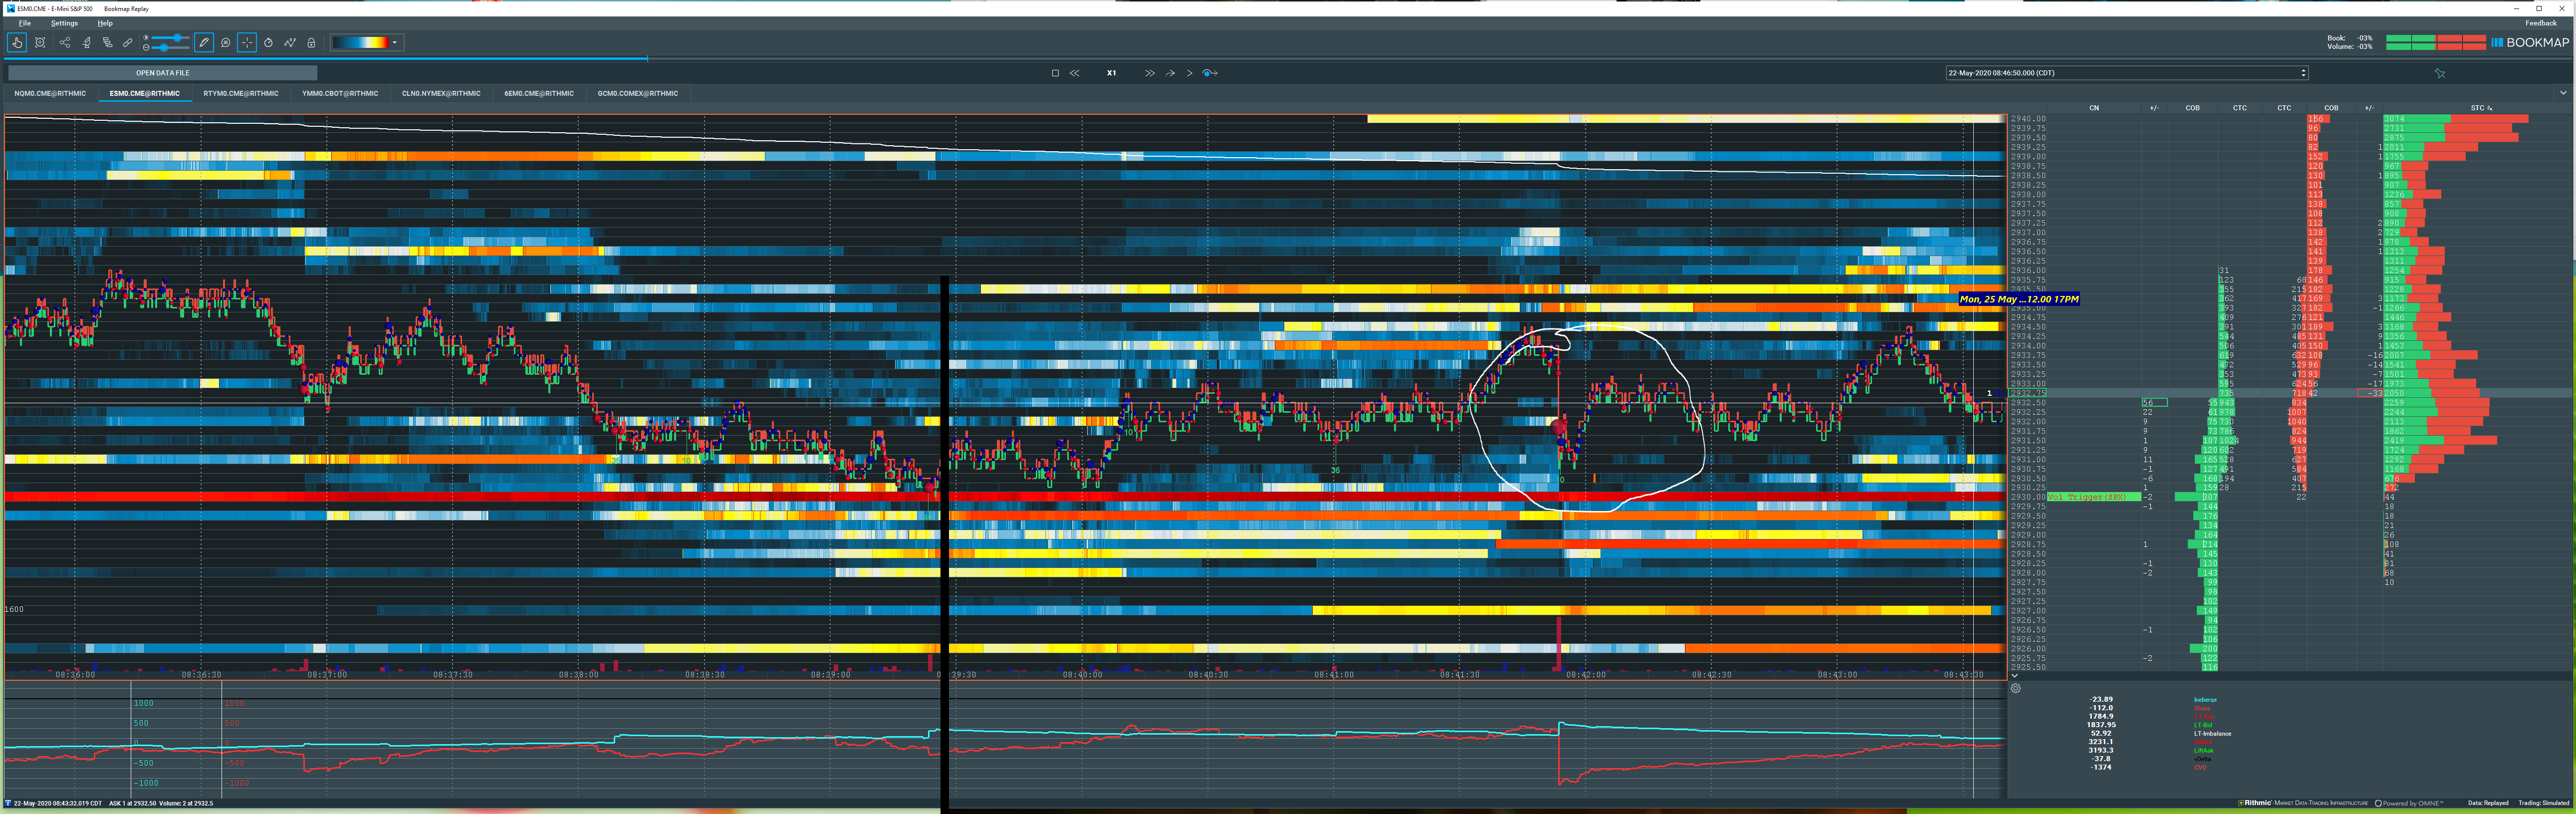
Task: Toggle the chart lock icon
Action: 311,42
